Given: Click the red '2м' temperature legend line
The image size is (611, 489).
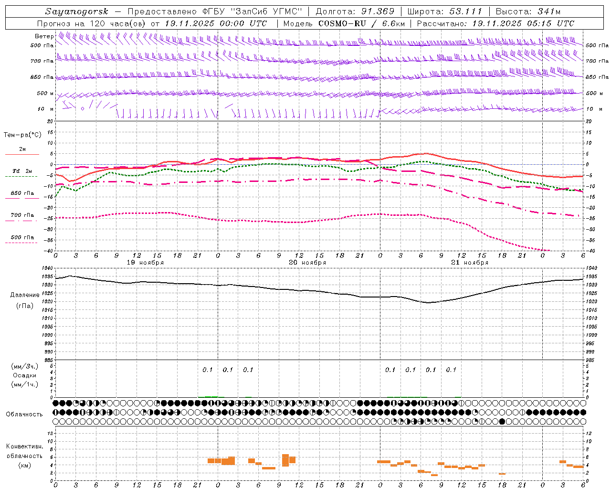Looking at the screenshot, I should [x=22, y=154].
